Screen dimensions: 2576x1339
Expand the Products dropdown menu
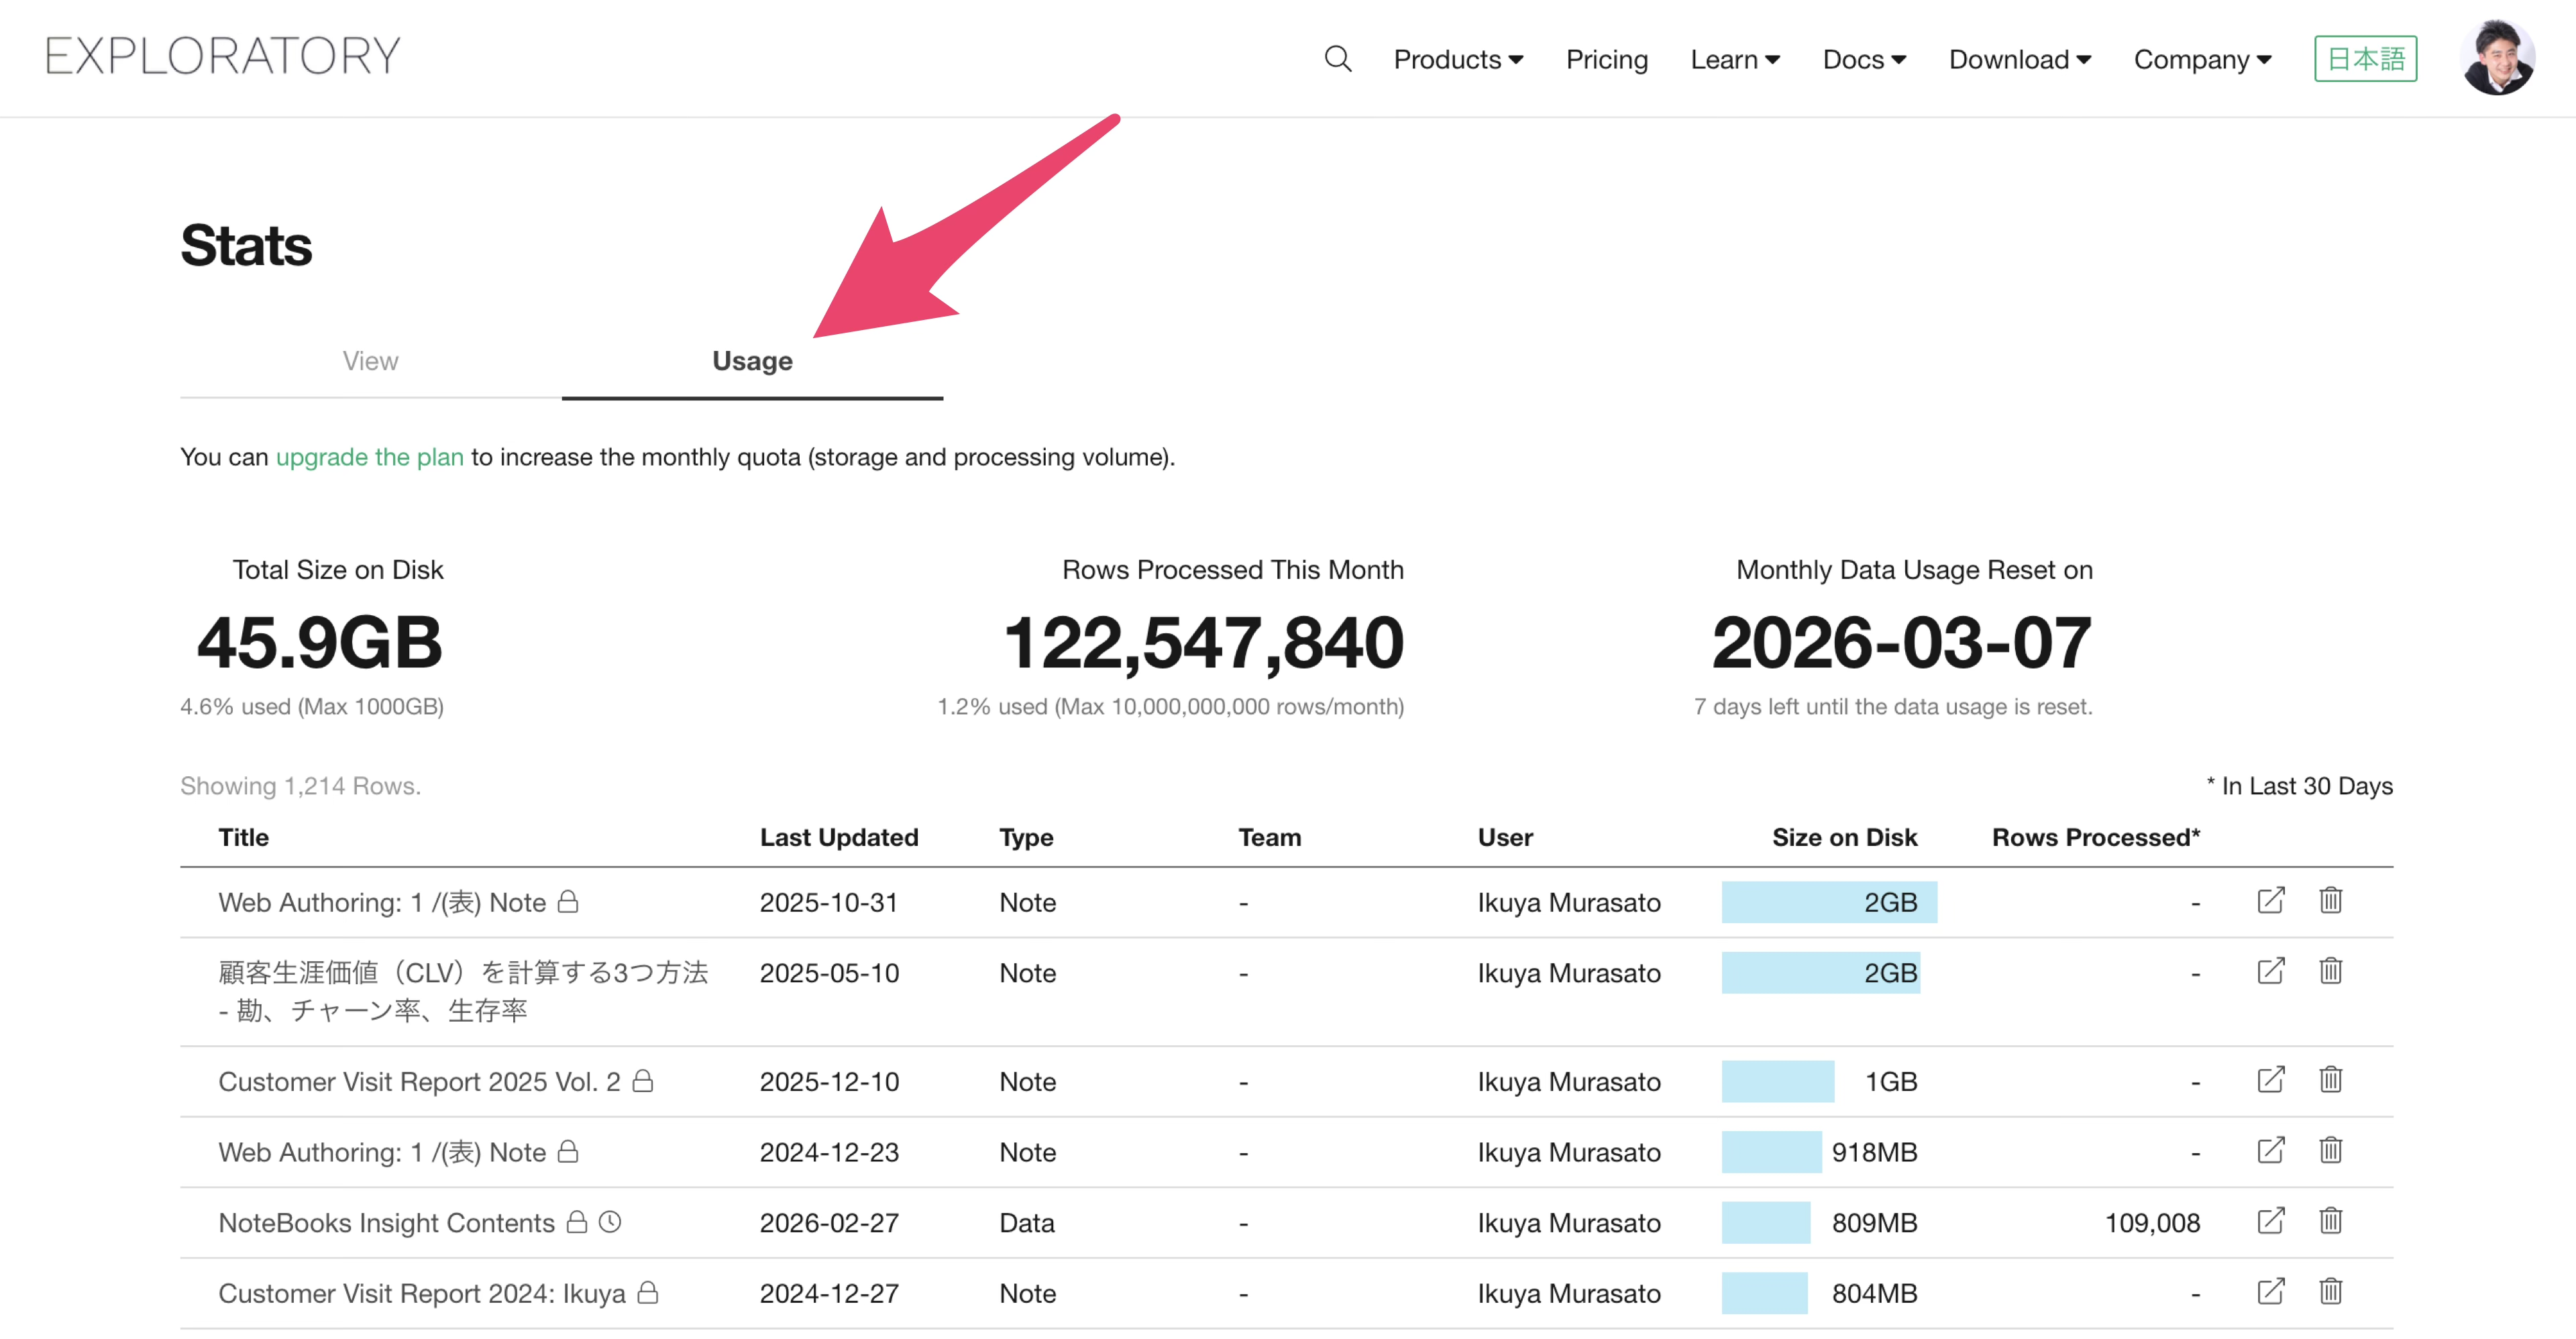point(1457,60)
